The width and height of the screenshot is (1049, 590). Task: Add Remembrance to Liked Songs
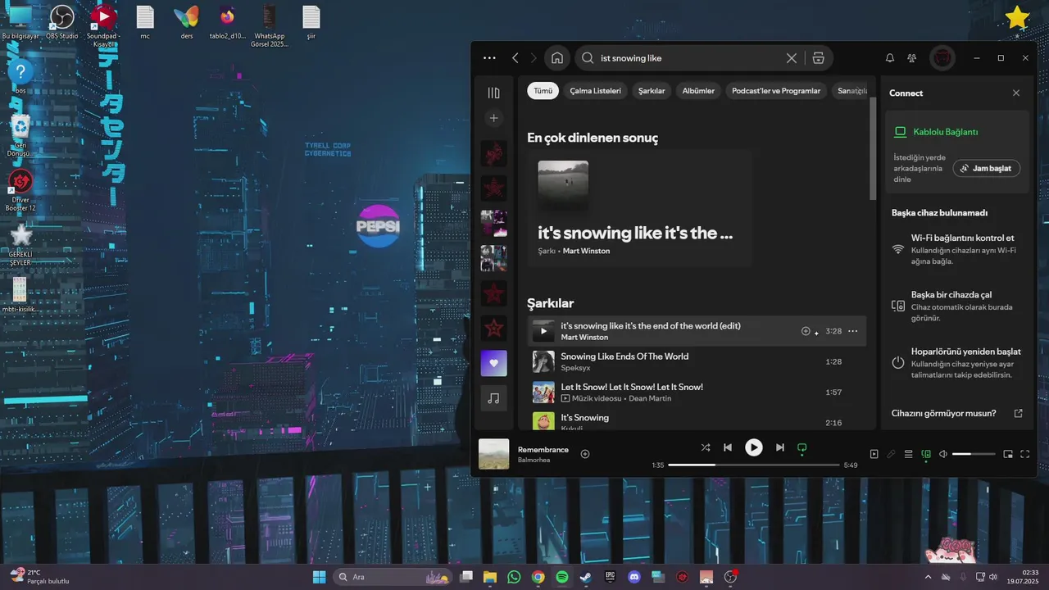(x=585, y=454)
